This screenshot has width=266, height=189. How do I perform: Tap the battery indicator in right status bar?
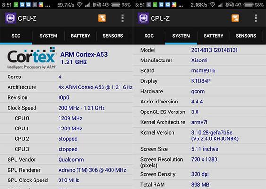[x=249, y=5]
